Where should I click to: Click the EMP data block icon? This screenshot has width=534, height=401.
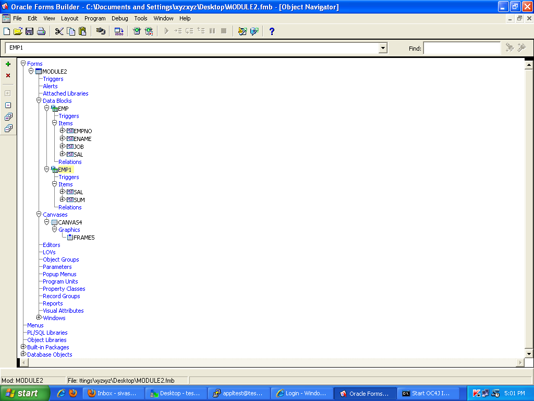click(54, 109)
